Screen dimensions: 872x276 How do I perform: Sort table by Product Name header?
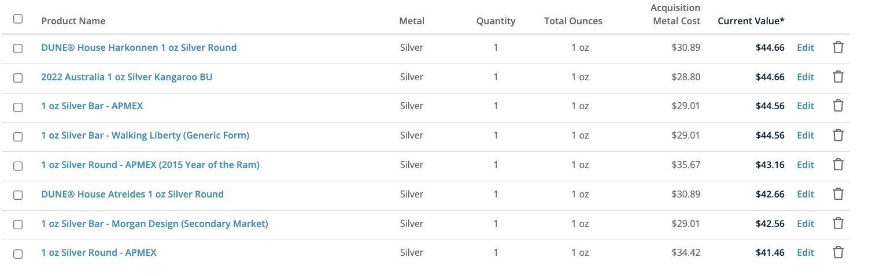[x=73, y=21]
